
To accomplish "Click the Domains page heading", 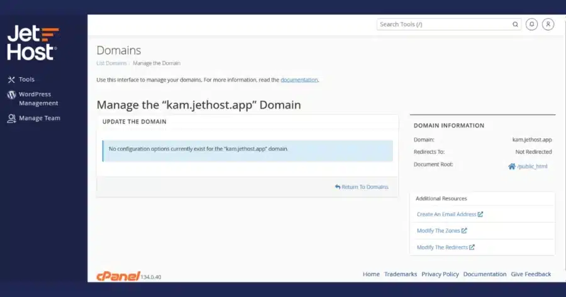I will tap(119, 50).
